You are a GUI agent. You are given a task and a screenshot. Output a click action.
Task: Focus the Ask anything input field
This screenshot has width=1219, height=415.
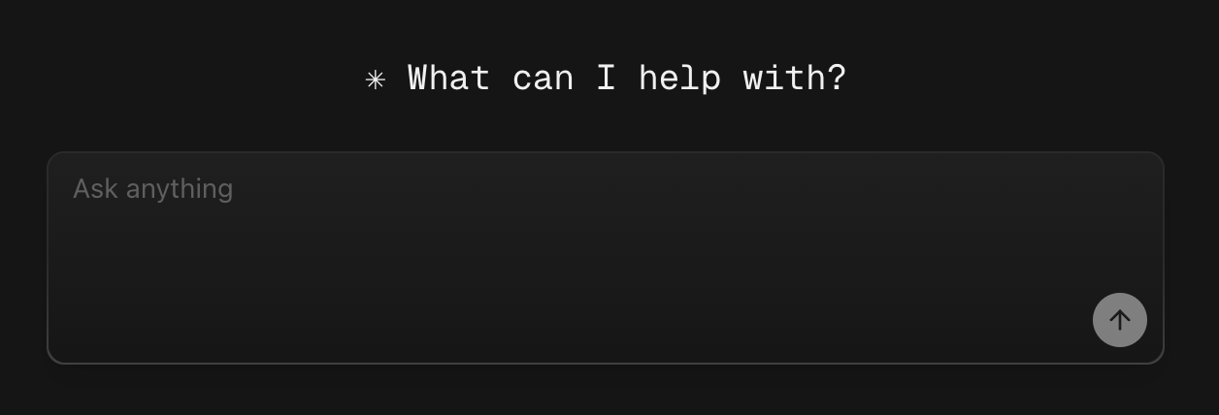(x=582, y=242)
